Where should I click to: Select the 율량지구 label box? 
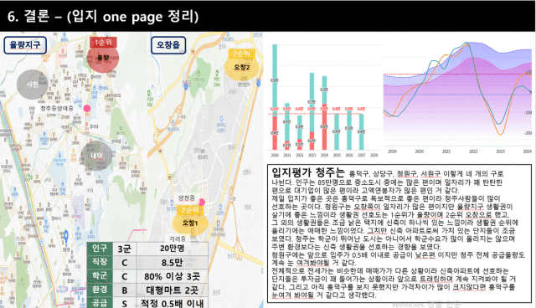(x=25, y=45)
